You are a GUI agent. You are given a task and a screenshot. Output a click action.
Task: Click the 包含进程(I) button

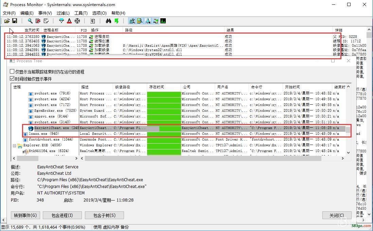coord(62,215)
